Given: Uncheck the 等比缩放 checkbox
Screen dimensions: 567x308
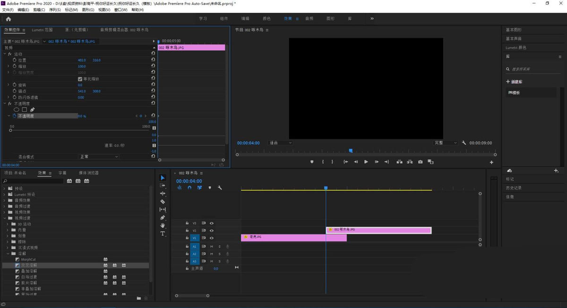Looking at the screenshot, I should tap(80, 79).
